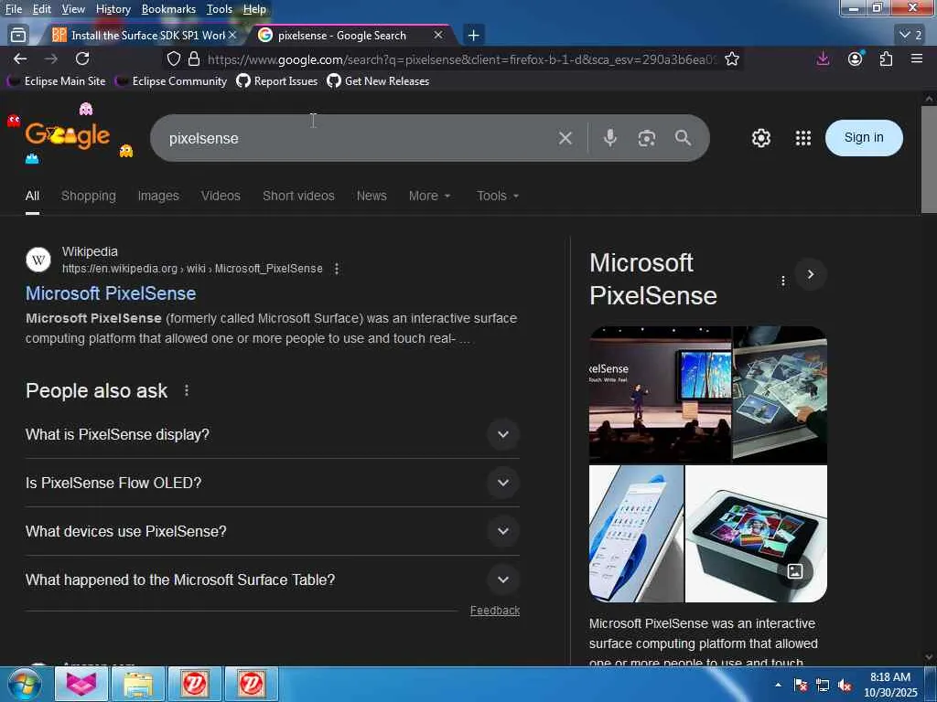Start voice search with microphone
This screenshot has height=702, width=937.
[610, 139]
